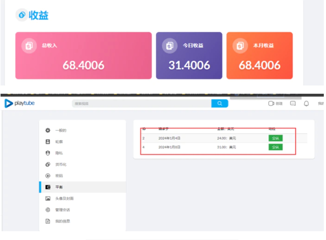The height and width of the screenshot is (240, 326).
Task: Click the gear icon beside 一般的
Action: (x=48, y=130)
